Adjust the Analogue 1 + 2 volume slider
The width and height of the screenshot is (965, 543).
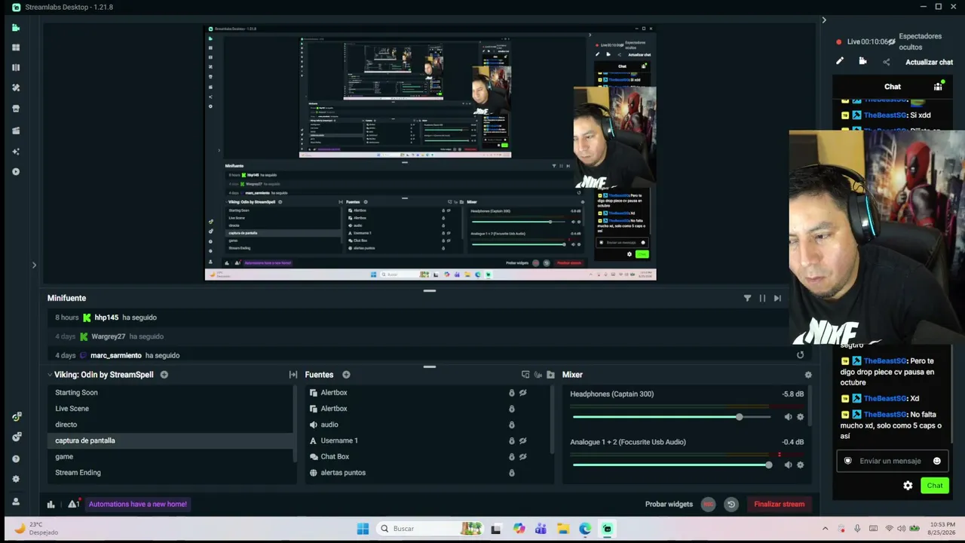pyautogui.click(x=671, y=465)
